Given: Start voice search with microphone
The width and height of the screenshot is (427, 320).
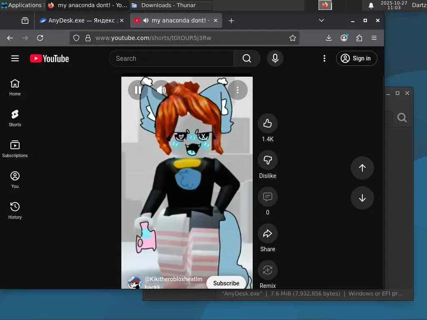Looking at the screenshot, I should (275, 58).
